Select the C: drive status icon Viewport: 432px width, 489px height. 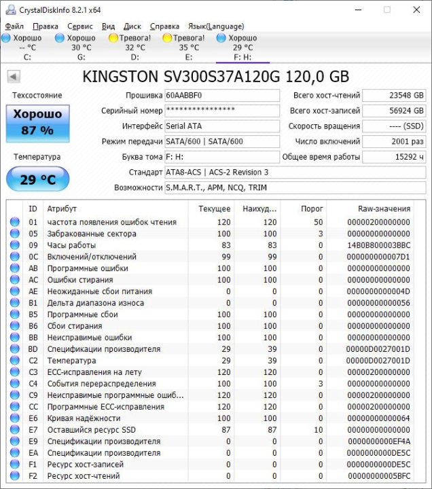[5, 39]
